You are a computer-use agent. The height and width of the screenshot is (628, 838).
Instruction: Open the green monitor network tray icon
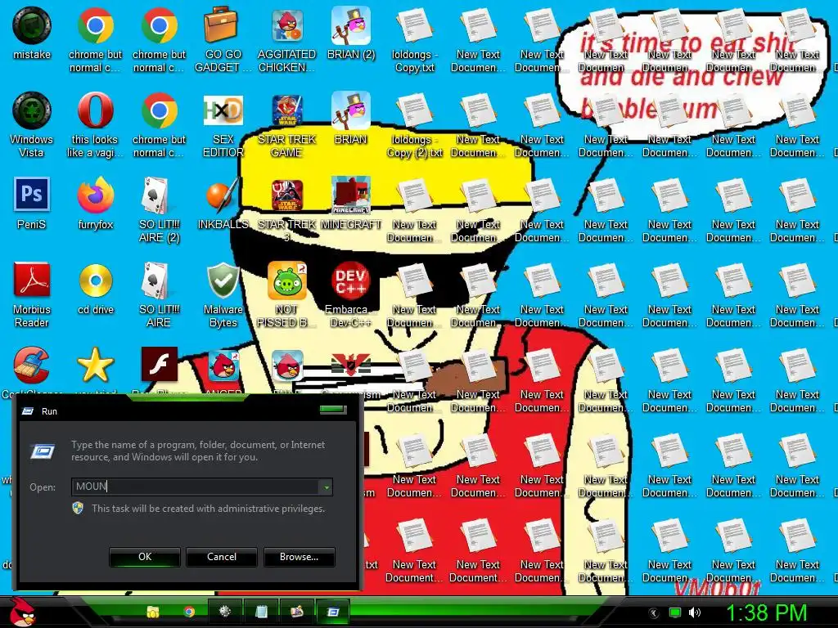675,612
